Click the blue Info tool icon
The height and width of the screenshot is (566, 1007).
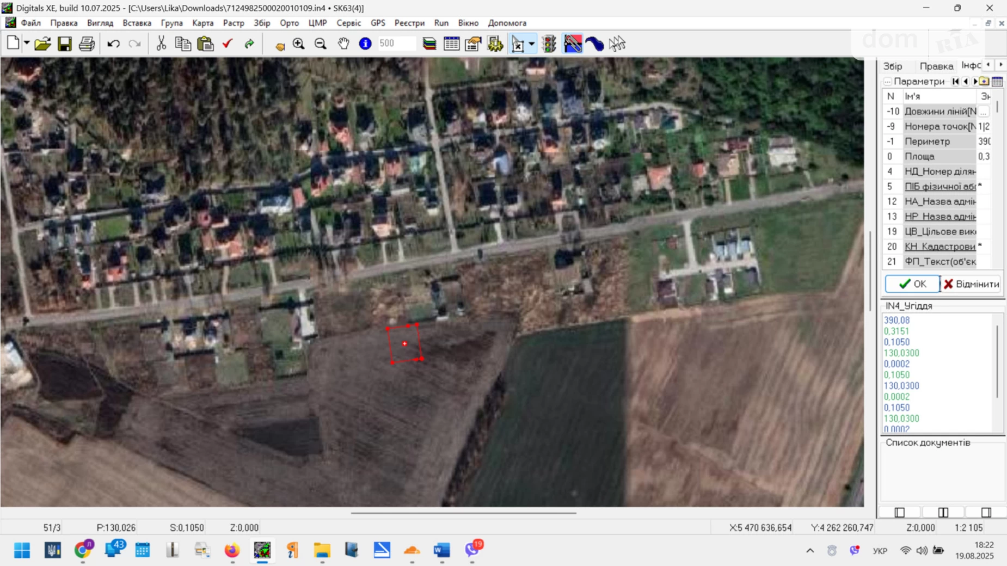[x=365, y=44]
